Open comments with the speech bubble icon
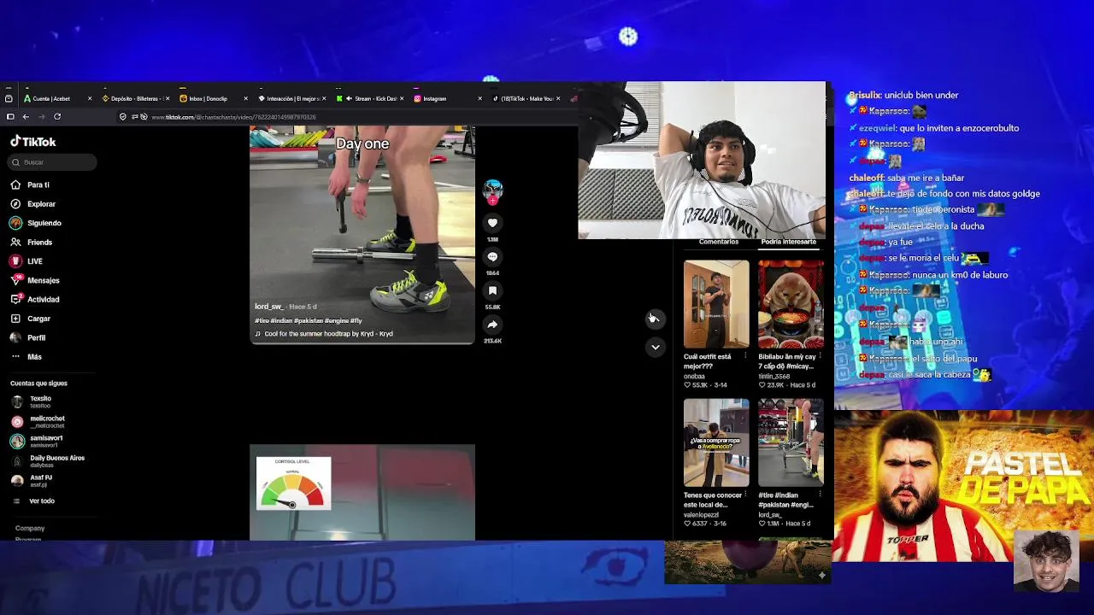The width and height of the screenshot is (1094, 615). pos(492,257)
